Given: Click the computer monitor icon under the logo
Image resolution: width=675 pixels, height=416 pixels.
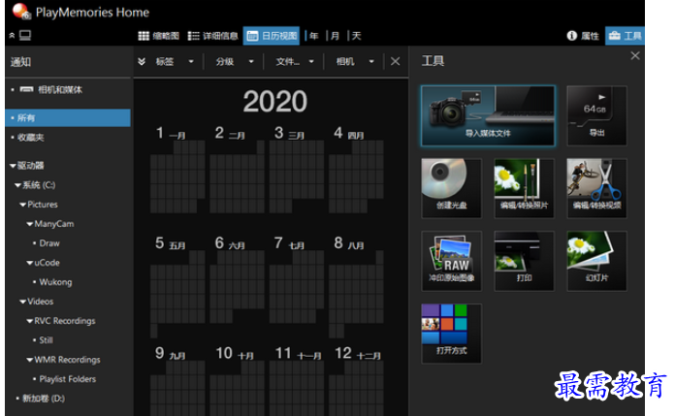Looking at the screenshot, I should (x=25, y=35).
